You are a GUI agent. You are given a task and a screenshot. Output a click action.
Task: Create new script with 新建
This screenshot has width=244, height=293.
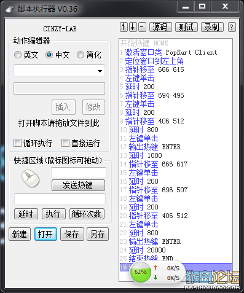coord(20,234)
